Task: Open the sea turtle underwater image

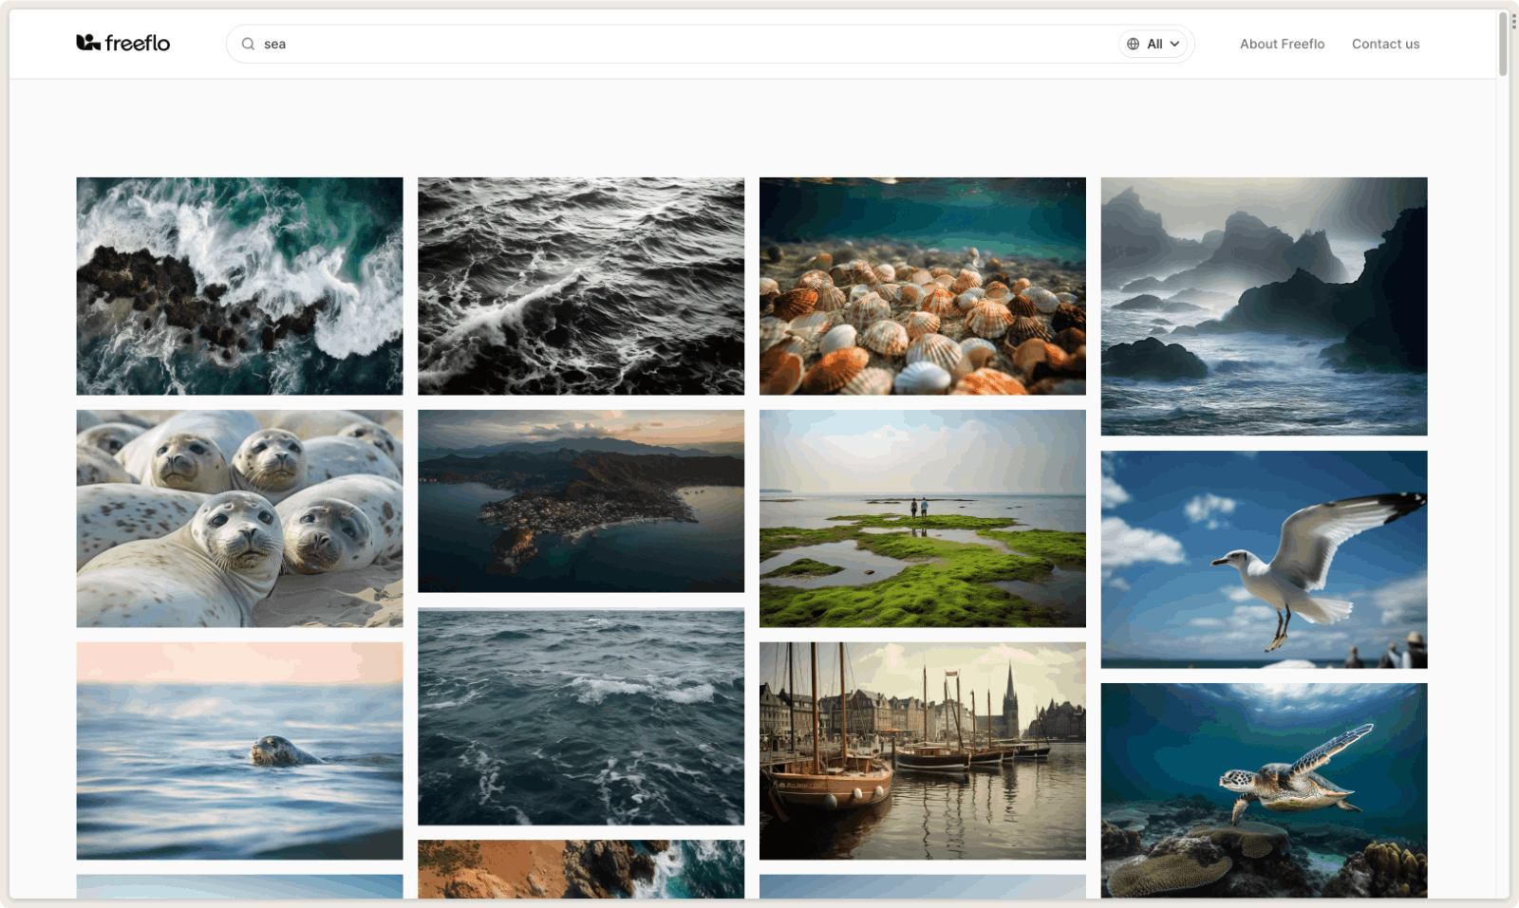Action: [x=1264, y=789]
